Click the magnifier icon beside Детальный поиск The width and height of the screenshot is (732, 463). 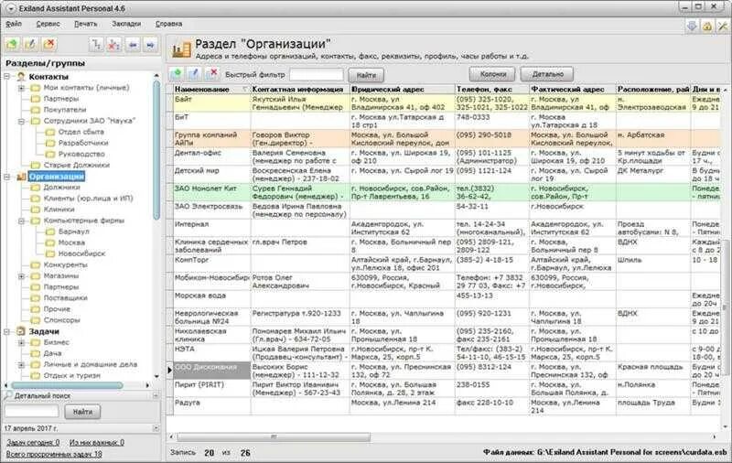tap(8, 395)
